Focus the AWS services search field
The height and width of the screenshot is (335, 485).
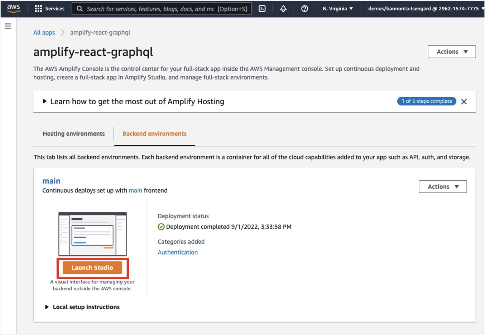(x=161, y=9)
